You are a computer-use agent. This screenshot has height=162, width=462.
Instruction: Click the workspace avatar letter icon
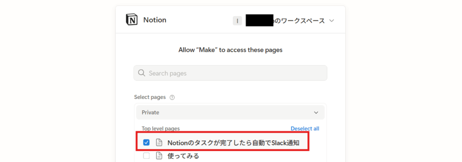coord(237,21)
